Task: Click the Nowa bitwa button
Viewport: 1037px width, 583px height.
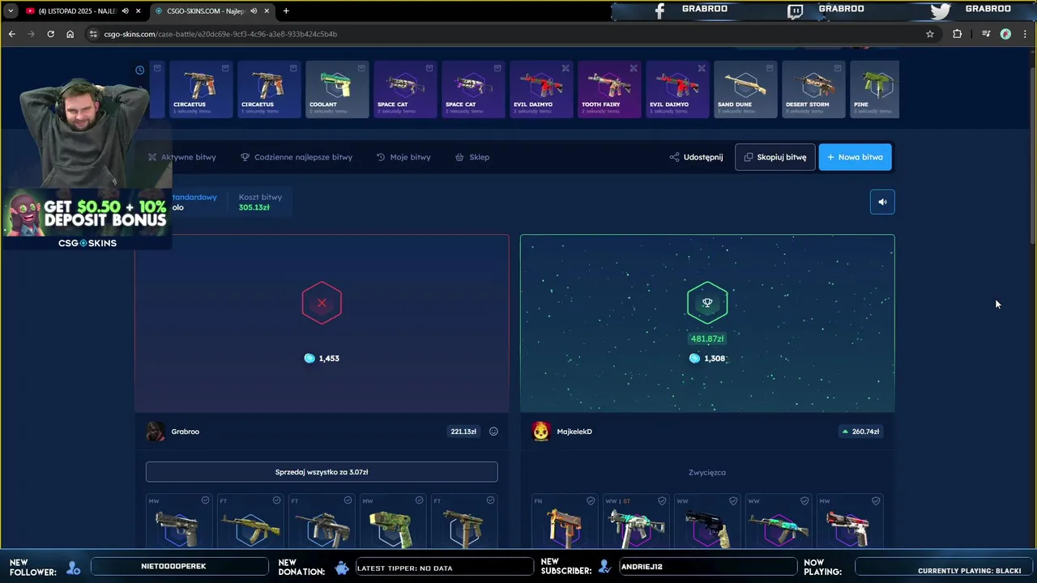Action: (x=855, y=157)
